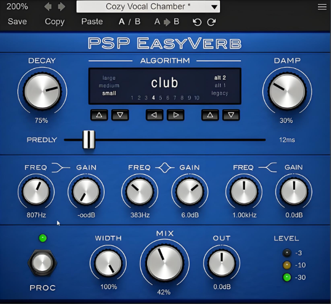Select the alt 2 variant

pyautogui.click(x=220, y=77)
